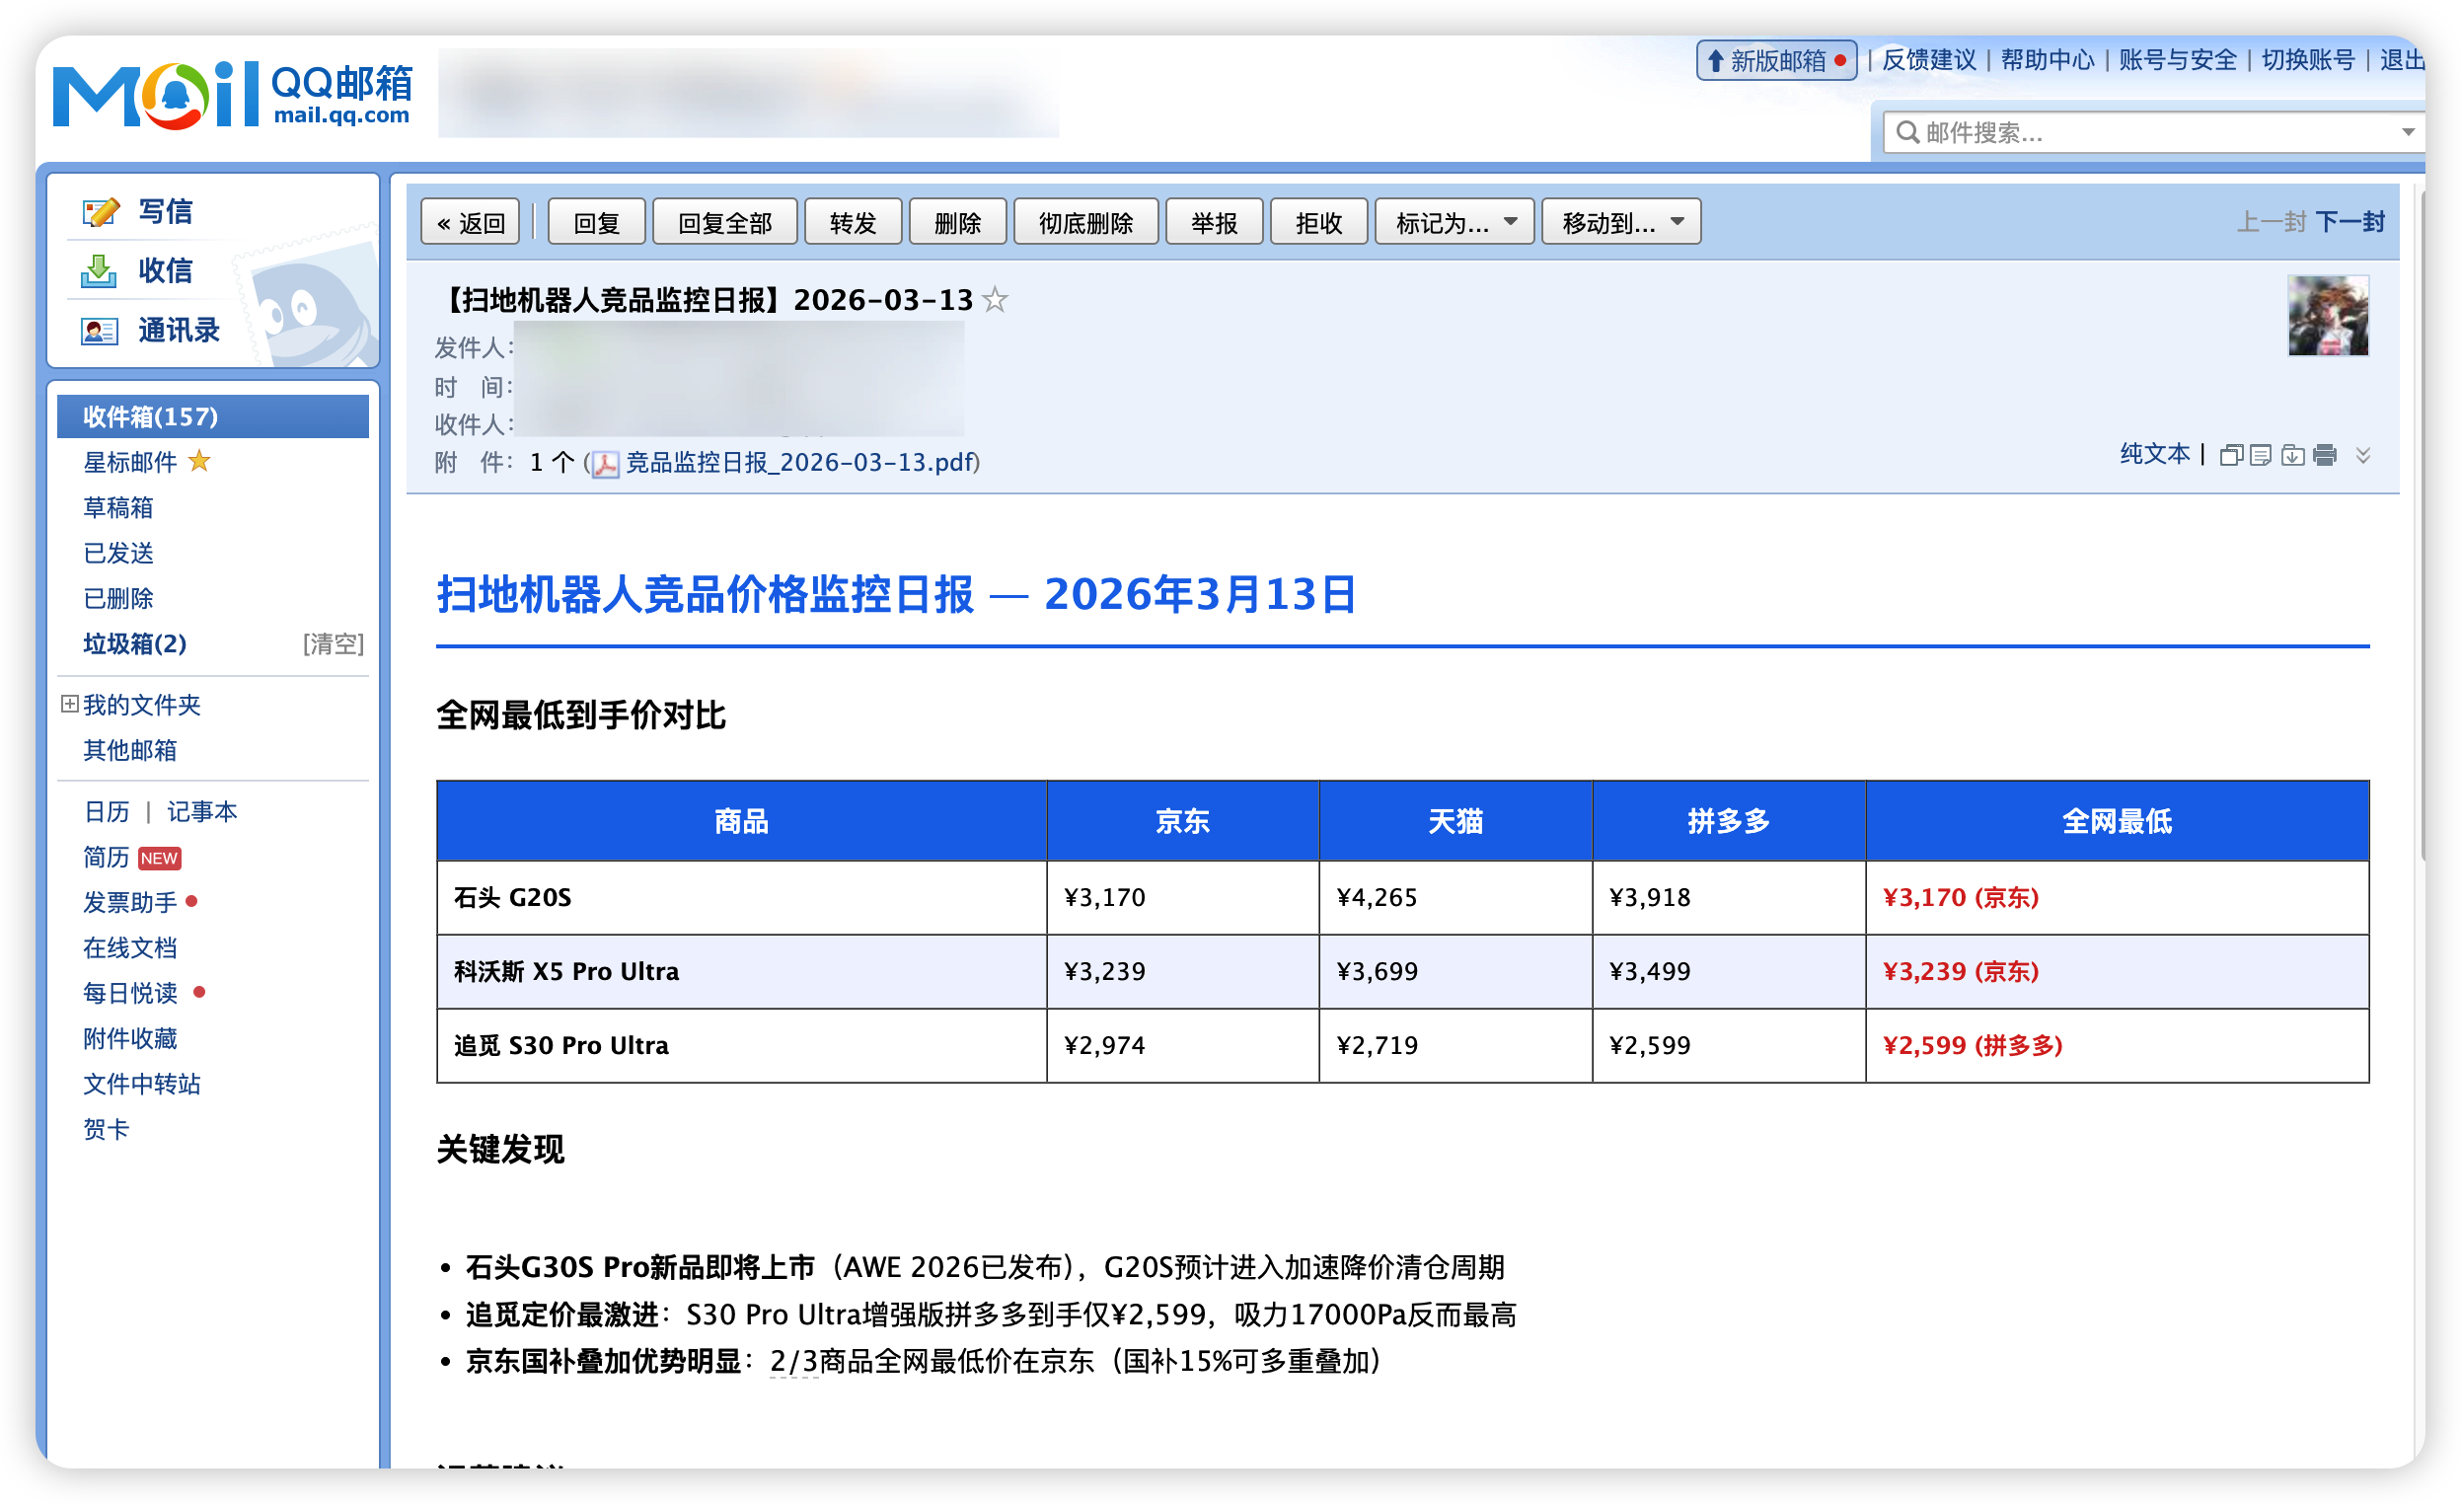
Task: Click the save-to-folder download icon
Action: (x=2293, y=455)
